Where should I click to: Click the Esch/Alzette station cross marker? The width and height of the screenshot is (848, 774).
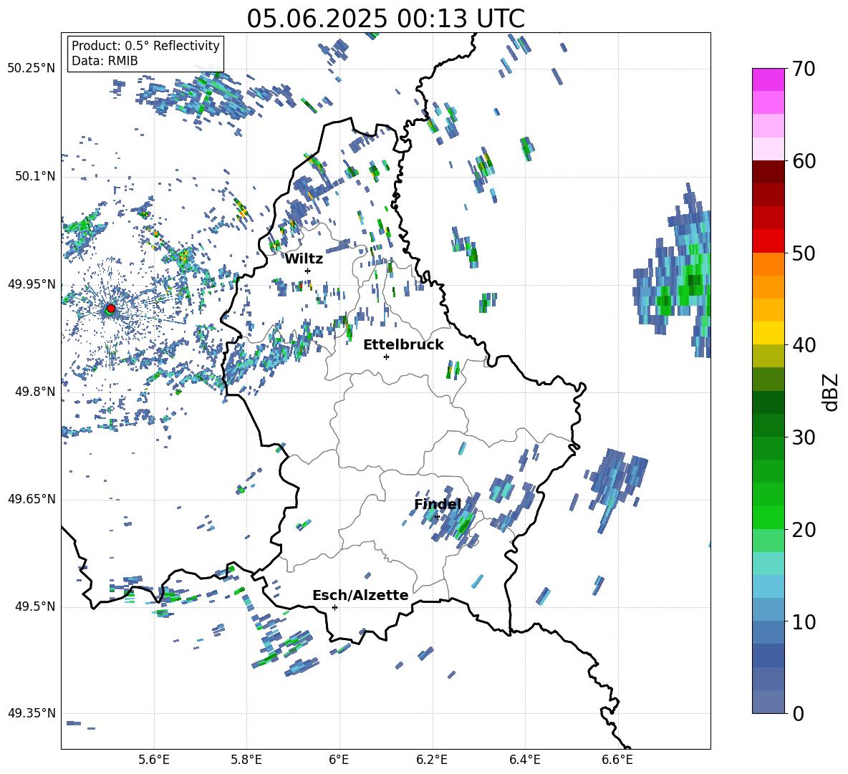(334, 607)
